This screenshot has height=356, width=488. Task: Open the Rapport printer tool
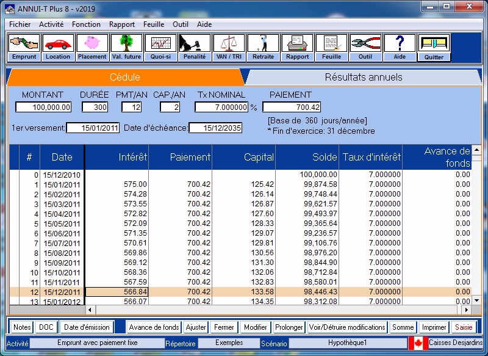297,48
